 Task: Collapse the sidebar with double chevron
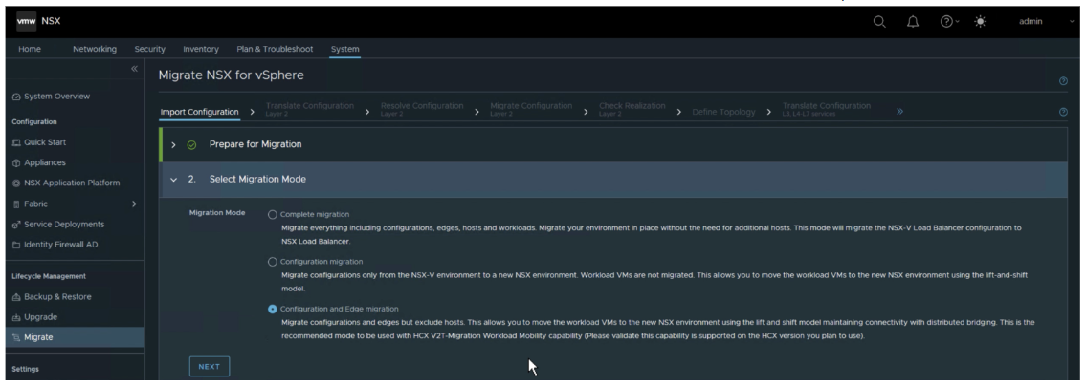tap(134, 69)
